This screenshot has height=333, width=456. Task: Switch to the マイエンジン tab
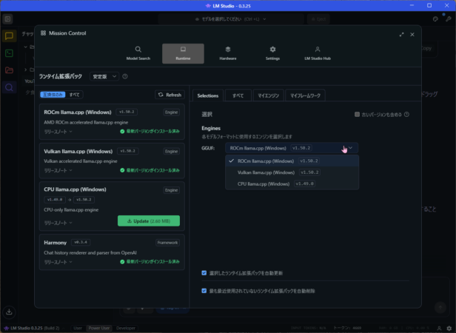pos(268,95)
